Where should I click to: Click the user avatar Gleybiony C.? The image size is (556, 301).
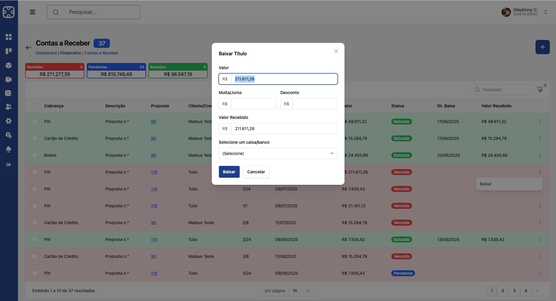pos(506,12)
